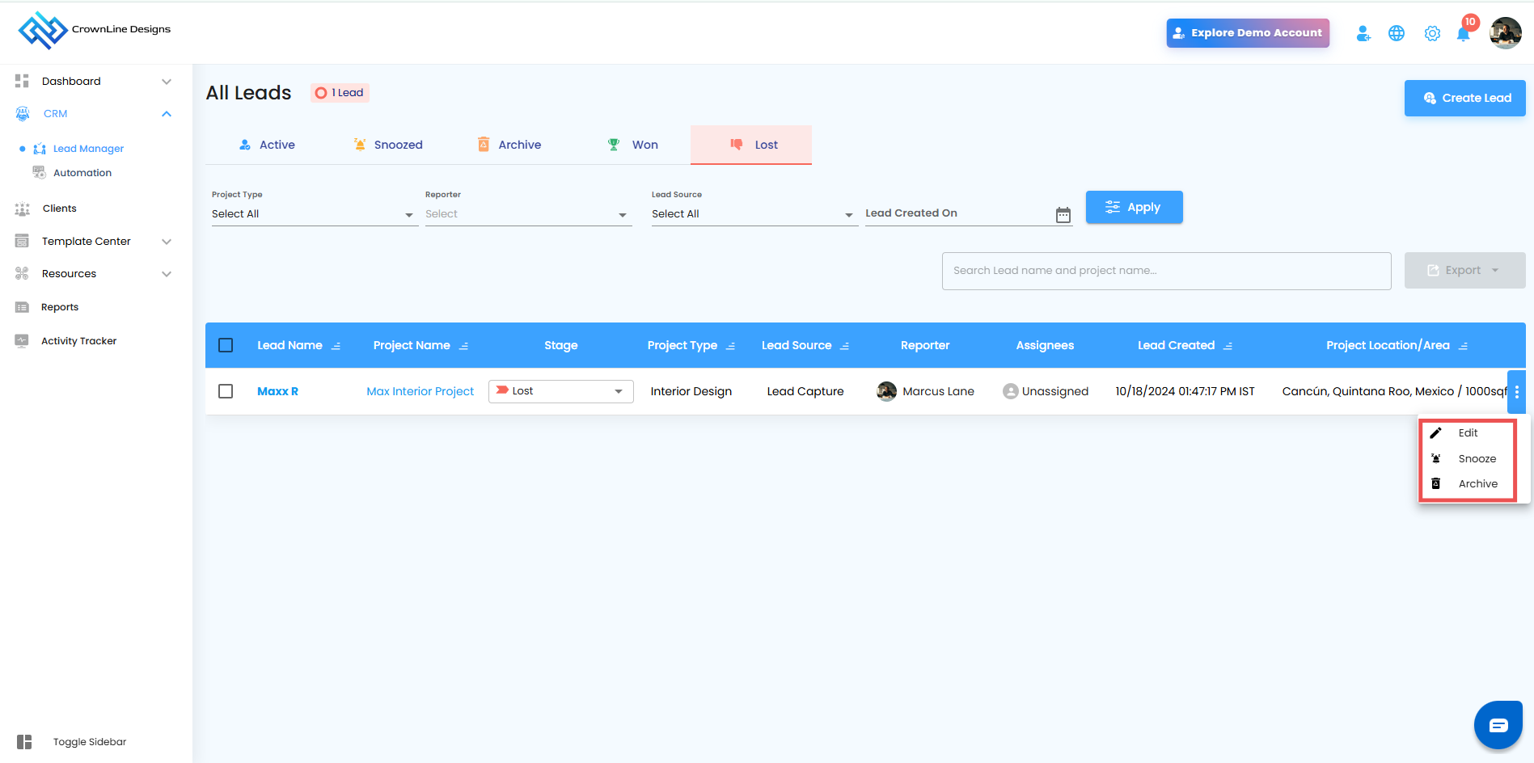Click the Dashboard grid icon in sidebar
Screen dimensions: 1534x763
coord(22,81)
